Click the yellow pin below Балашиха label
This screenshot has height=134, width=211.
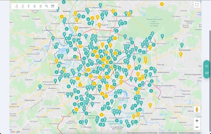click(x=181, y=55)
